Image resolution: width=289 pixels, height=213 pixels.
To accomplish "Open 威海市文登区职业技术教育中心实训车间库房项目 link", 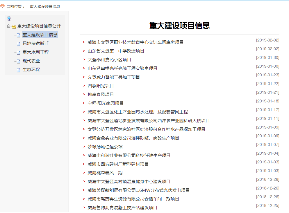I will 135,42.
